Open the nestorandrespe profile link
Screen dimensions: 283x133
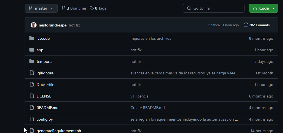coord(53,25)
